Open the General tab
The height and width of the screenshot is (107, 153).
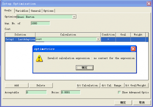click(36, 11)
